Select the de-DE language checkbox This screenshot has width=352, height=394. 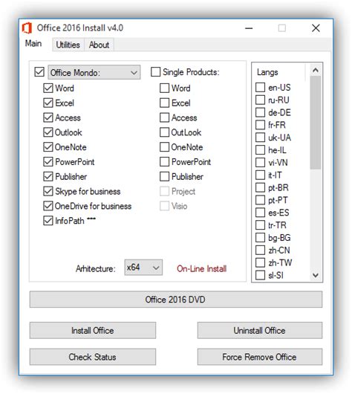pyautogui.click(x=261, y=112)
